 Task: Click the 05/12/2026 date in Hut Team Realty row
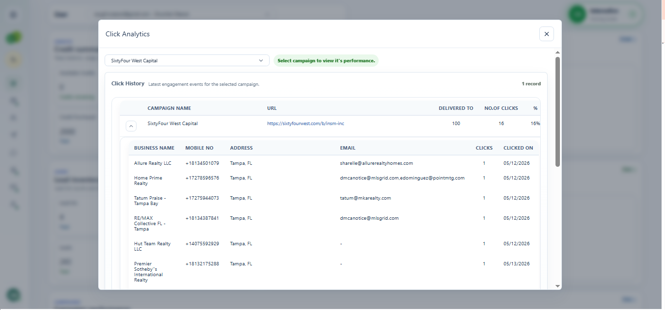[517, 244]
